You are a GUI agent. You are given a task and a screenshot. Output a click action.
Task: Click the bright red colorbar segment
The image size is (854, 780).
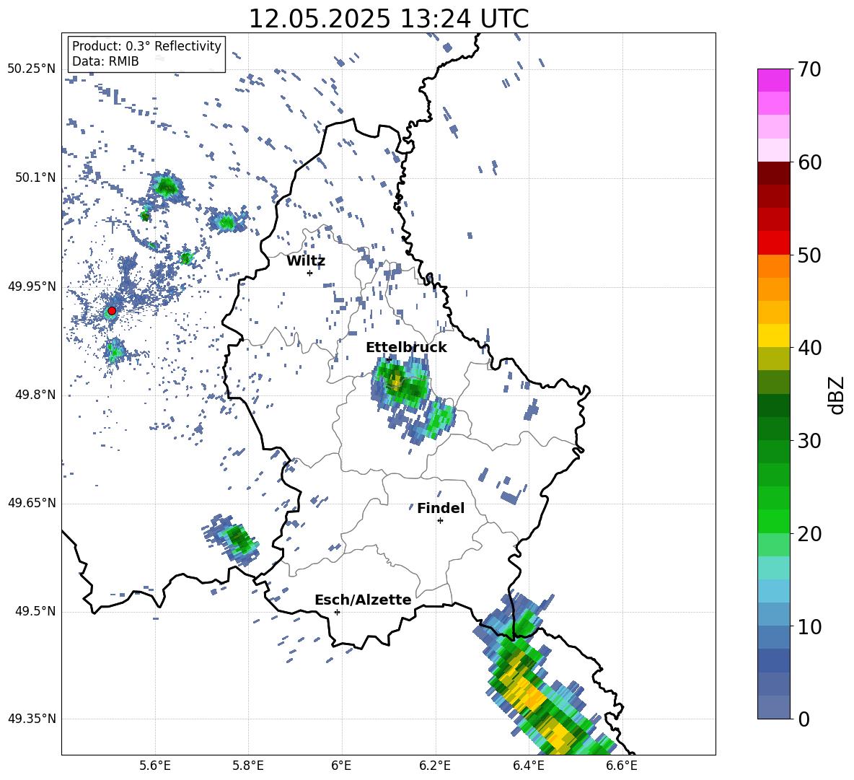773,243
